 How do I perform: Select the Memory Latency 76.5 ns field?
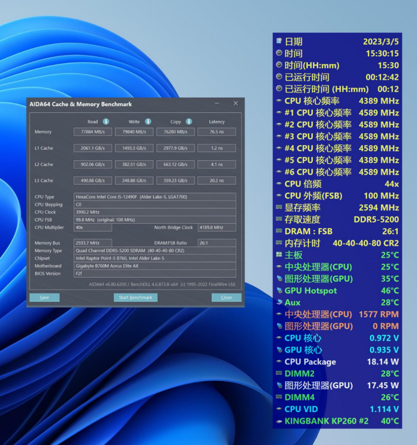[217, 132]
